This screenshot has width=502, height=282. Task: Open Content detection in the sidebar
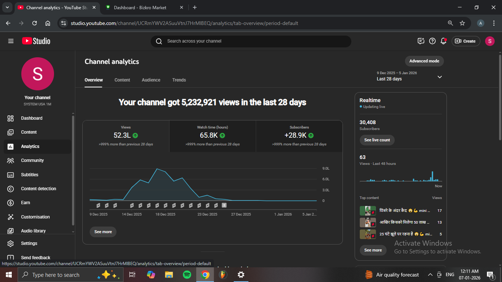pos(38,189)
